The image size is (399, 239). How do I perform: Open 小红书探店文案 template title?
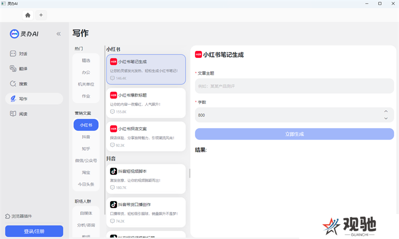(x=132, y=129)
